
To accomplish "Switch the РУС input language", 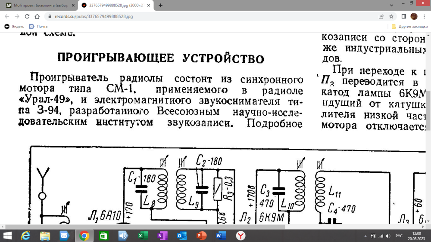I will (399, 236).
